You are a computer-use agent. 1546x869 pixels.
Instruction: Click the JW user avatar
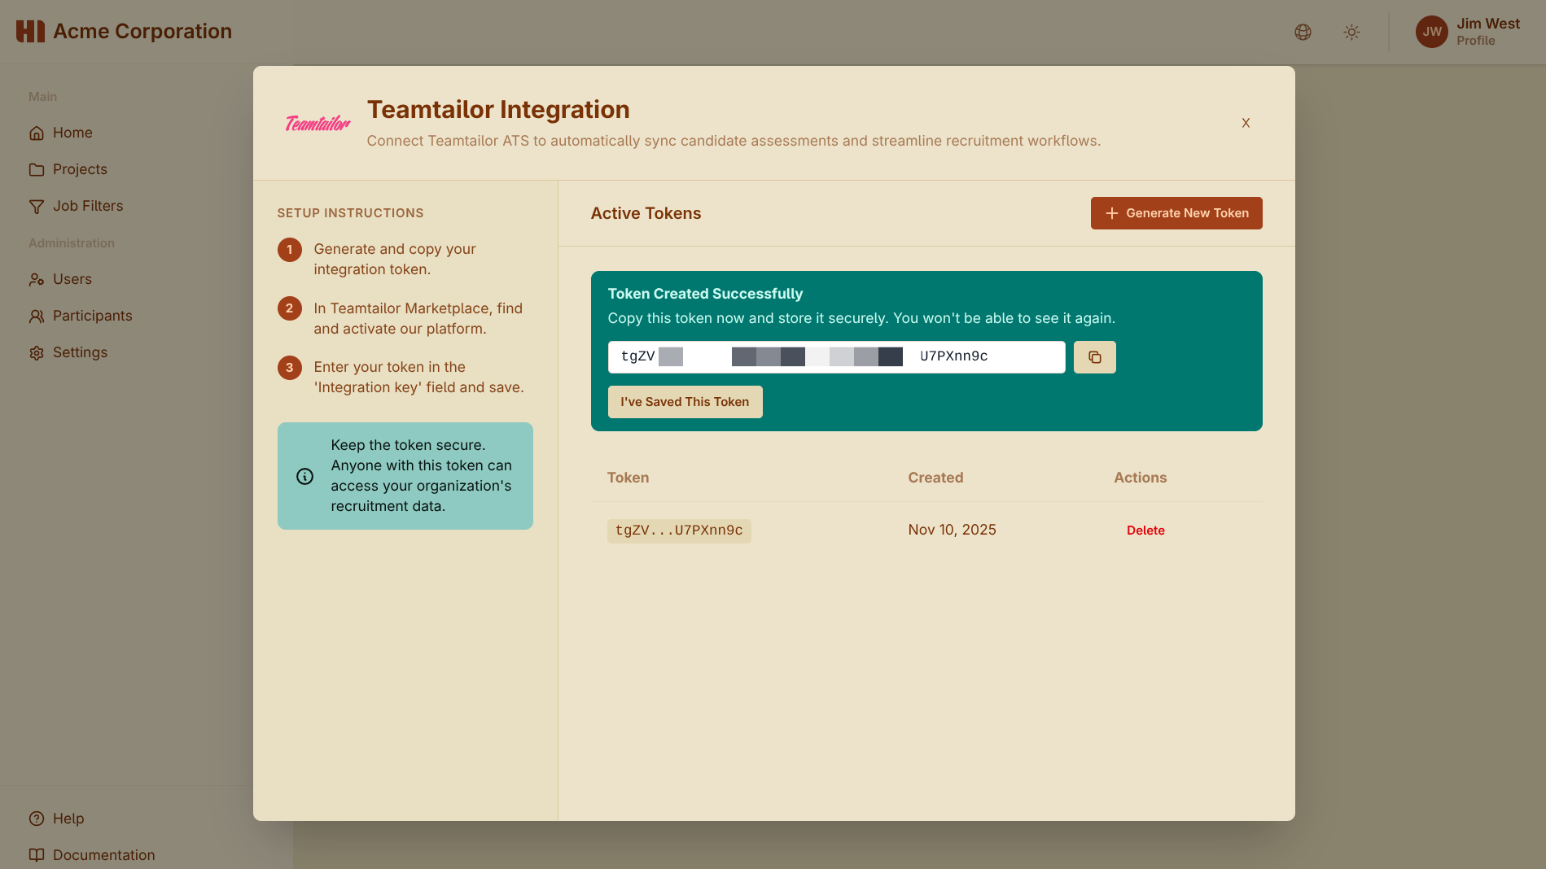click(1431, 32)
